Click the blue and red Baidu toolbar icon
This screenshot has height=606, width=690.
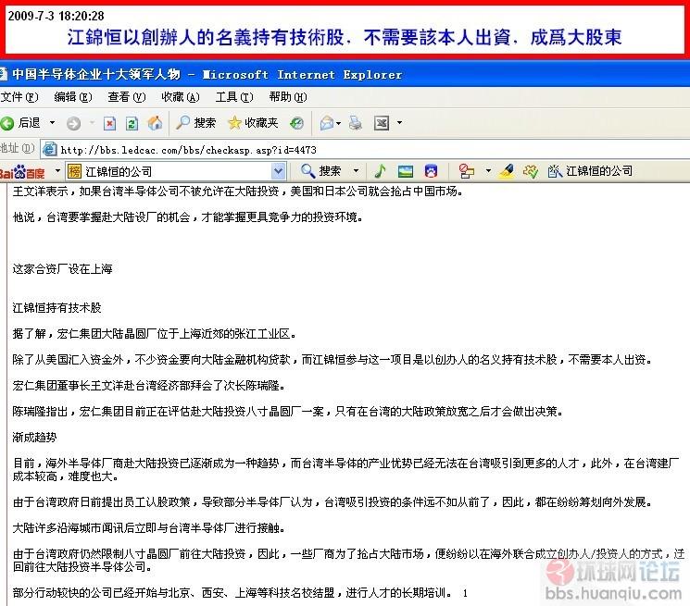431,171
